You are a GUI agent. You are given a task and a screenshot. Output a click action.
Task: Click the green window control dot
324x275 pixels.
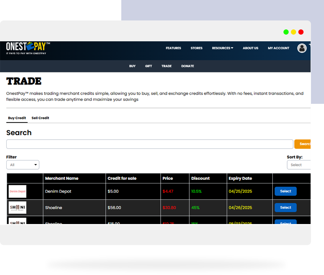[x=286, y=32]
